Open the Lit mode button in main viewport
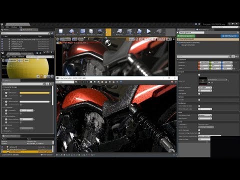The width and height of the screenshot is (240, 180). (74, 39)
